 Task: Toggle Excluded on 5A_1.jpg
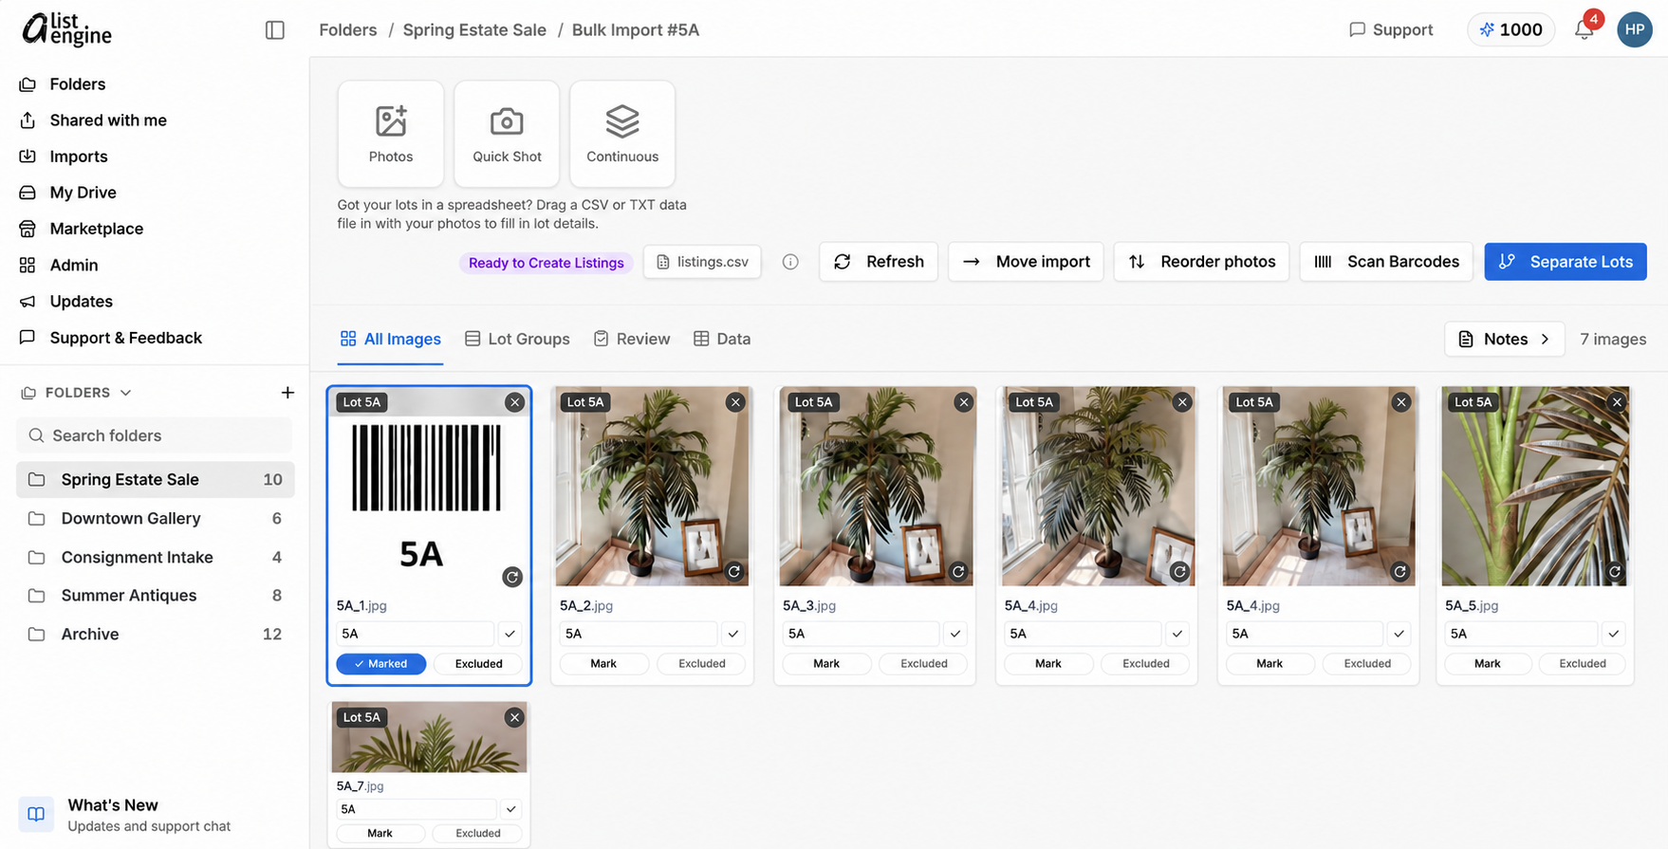(479, 664)
